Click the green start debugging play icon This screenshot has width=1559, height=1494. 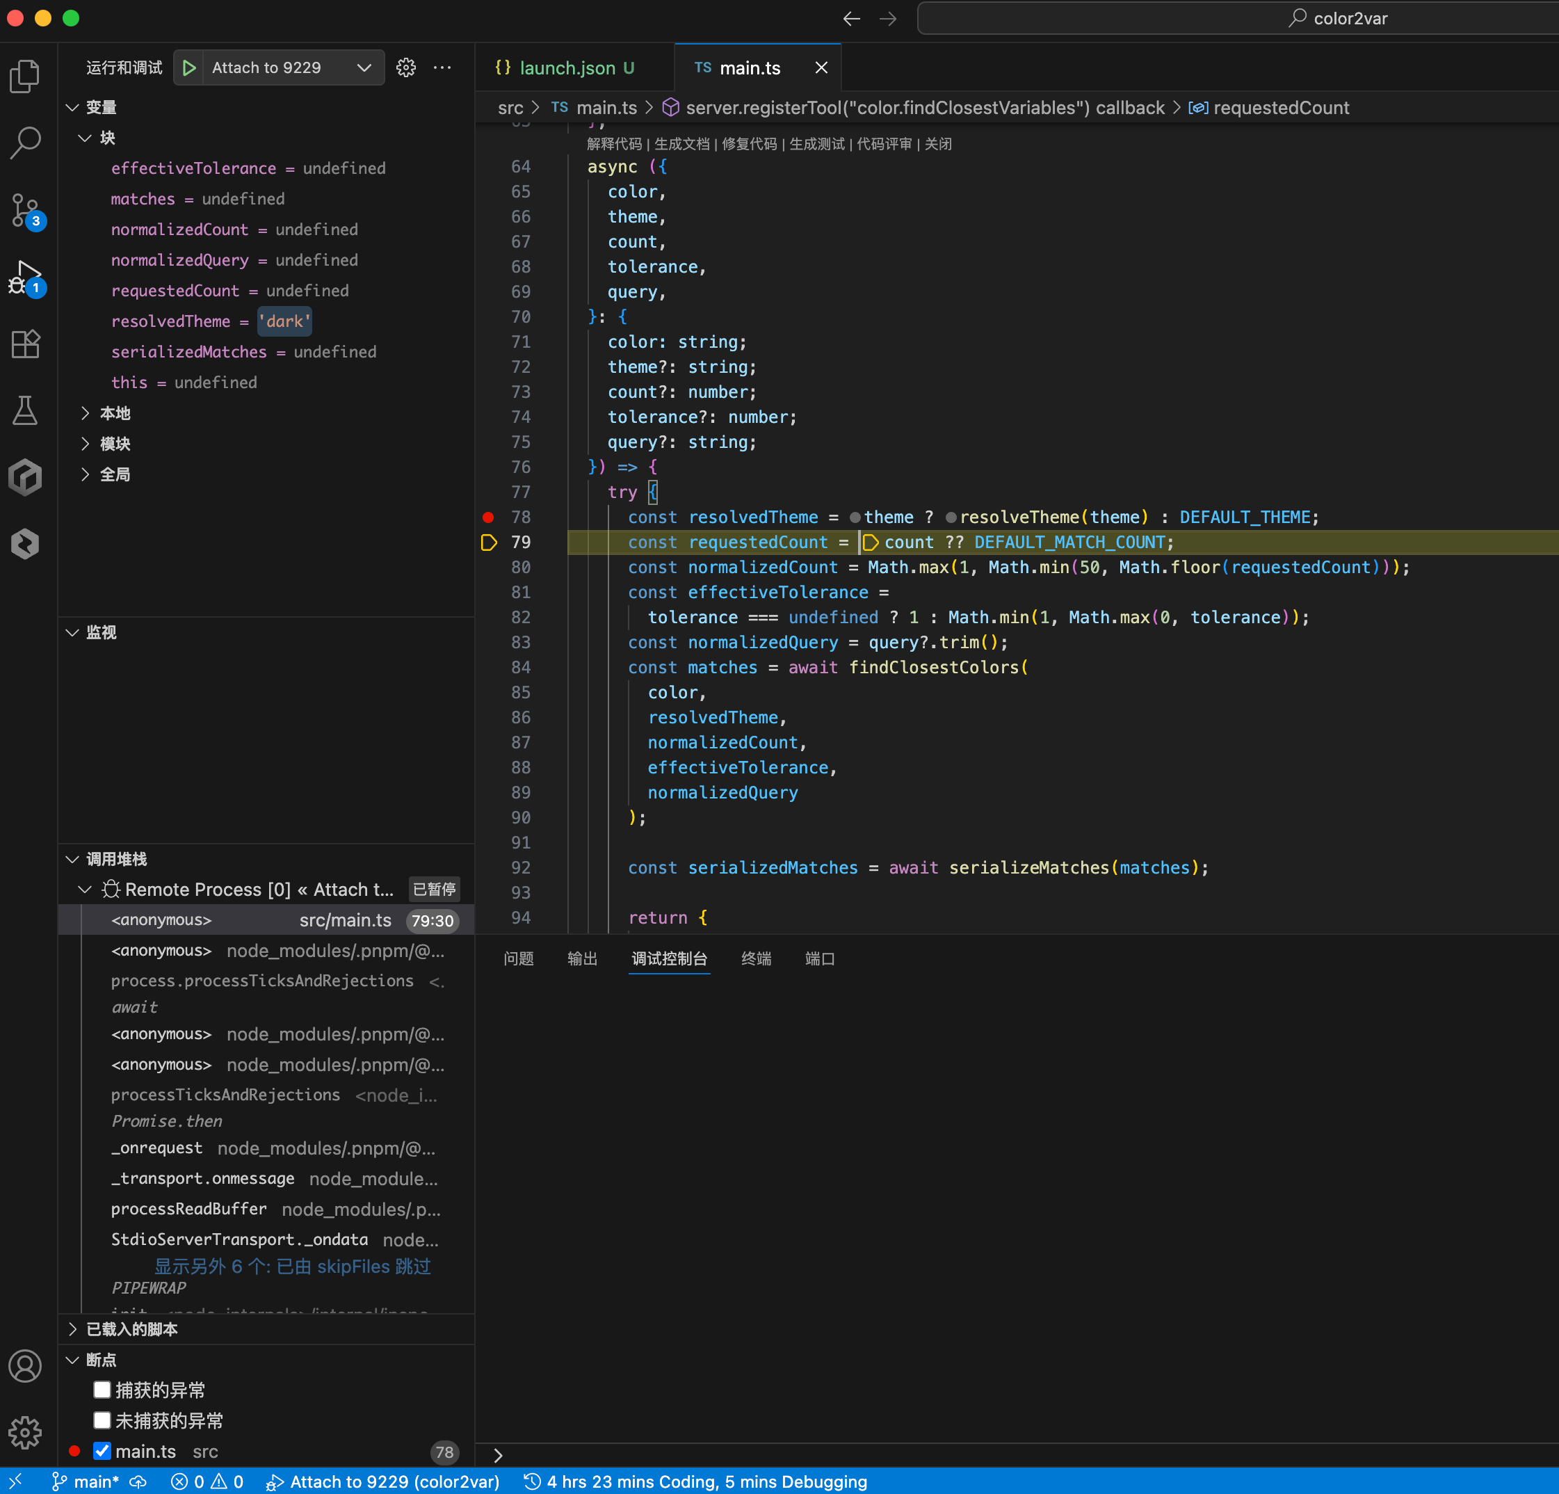point(189,67)
